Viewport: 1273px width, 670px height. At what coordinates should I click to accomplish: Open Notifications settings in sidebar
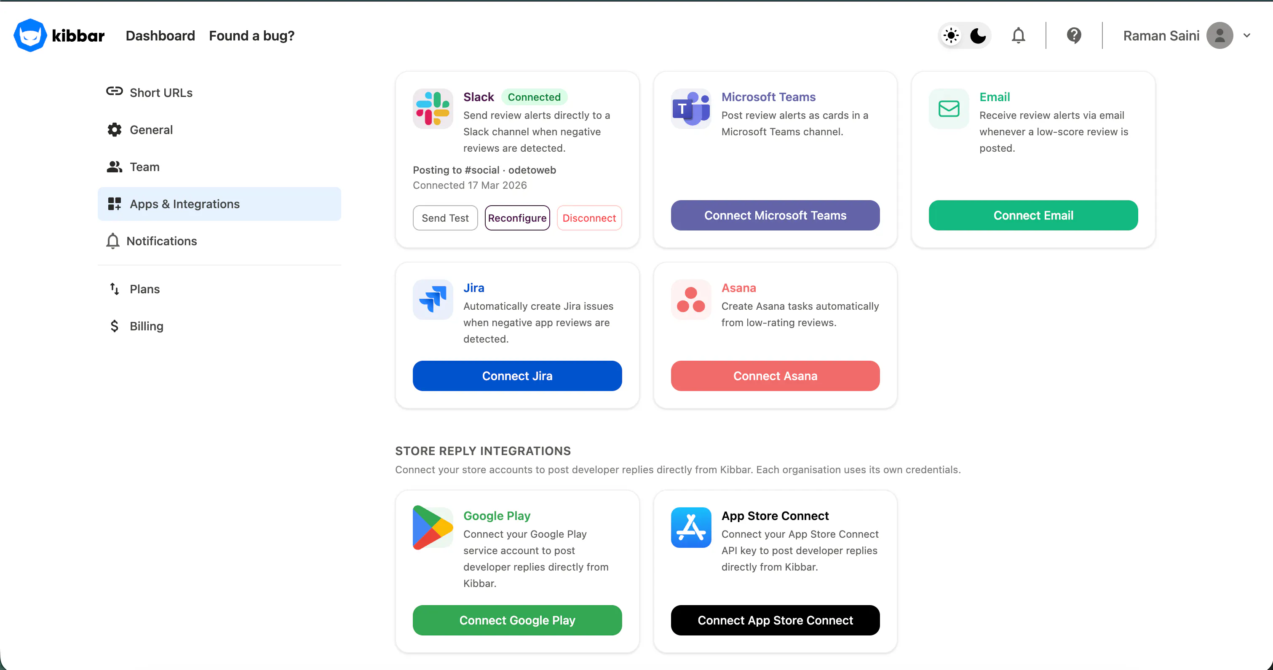pos(219,241)
